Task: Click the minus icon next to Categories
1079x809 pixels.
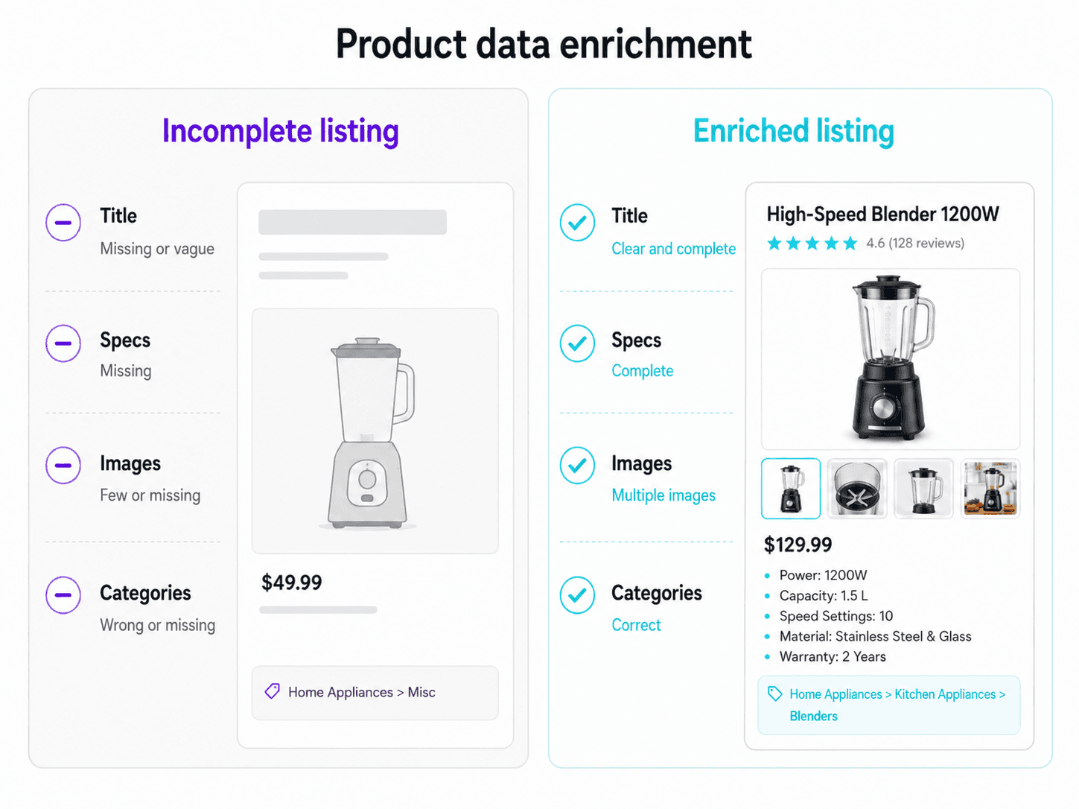Action: [63, 595]
